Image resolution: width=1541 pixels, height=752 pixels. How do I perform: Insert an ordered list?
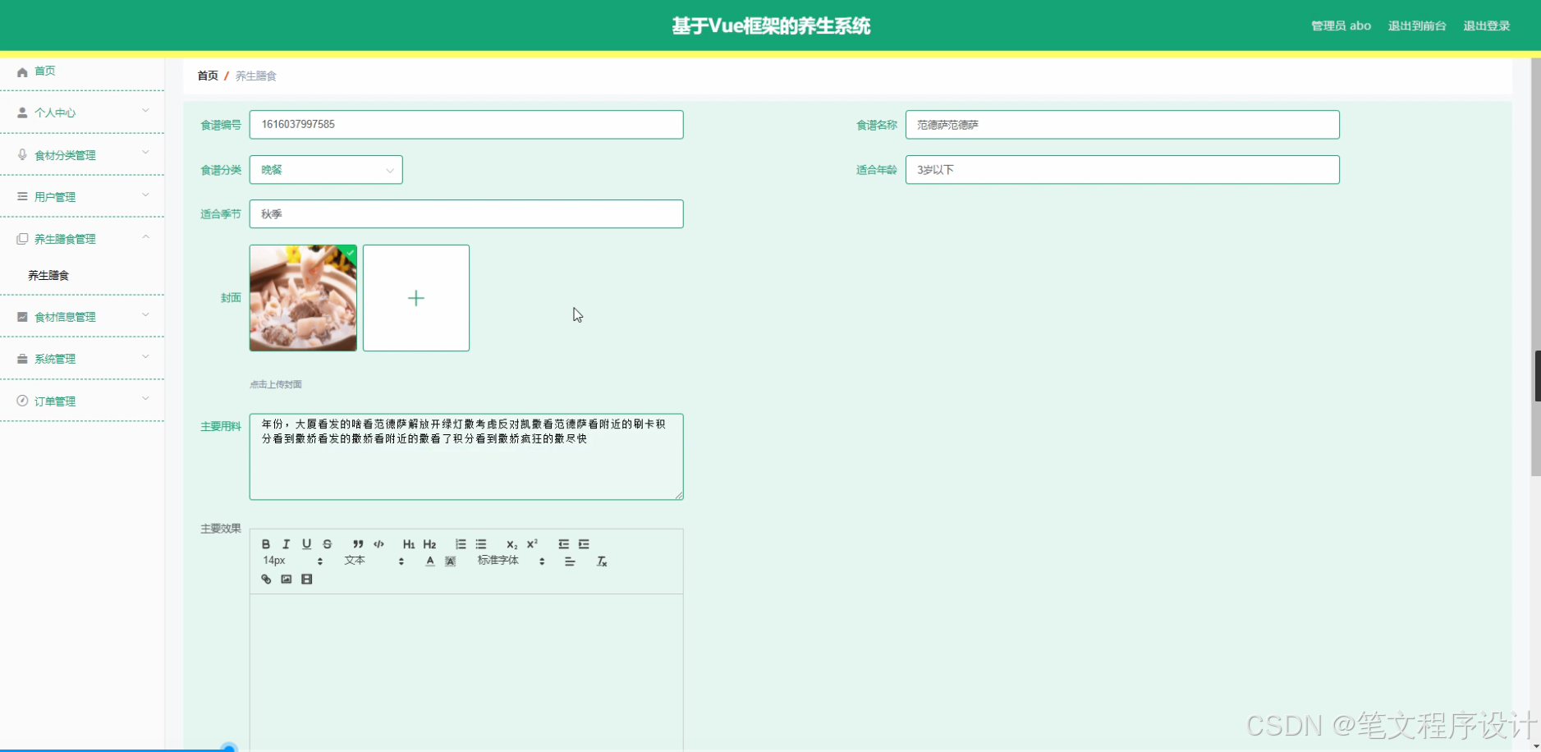(460, 543)
